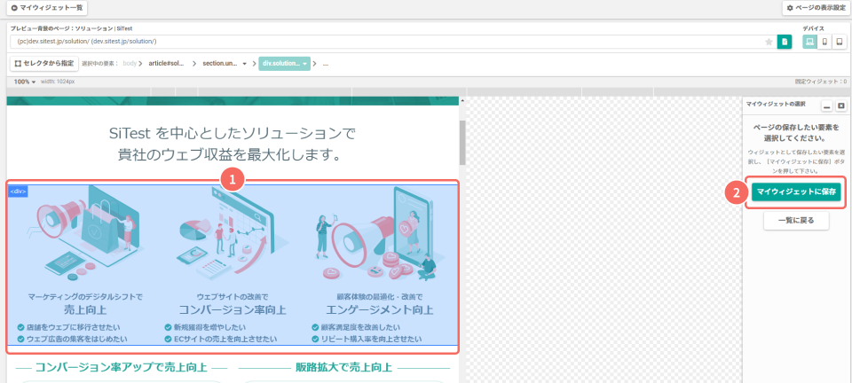Click 顧客満足度を改善したい list item
The height and width of the screenshot is (383, 852).
356,327
